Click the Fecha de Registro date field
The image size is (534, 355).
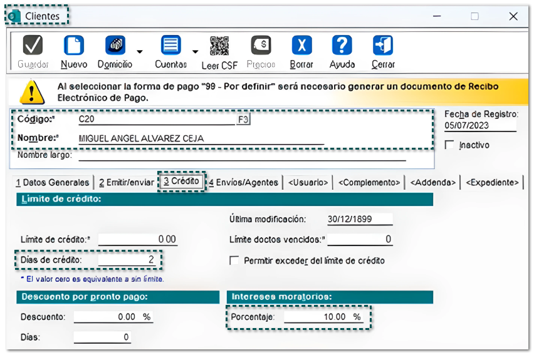click(480, 126)
